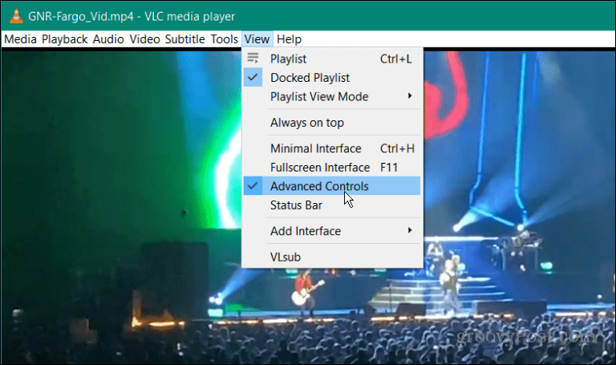Toggle Fullscreen Interface
616x365 pixels.
click(x=332, y=168)
